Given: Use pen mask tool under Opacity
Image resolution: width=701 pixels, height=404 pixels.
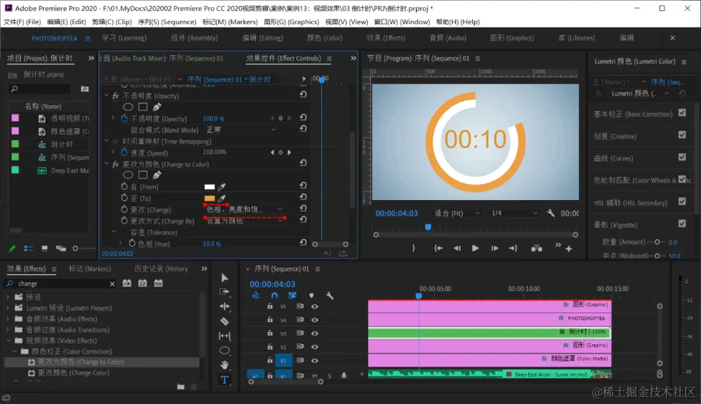Looking at the screenshot, I should 157,107.
